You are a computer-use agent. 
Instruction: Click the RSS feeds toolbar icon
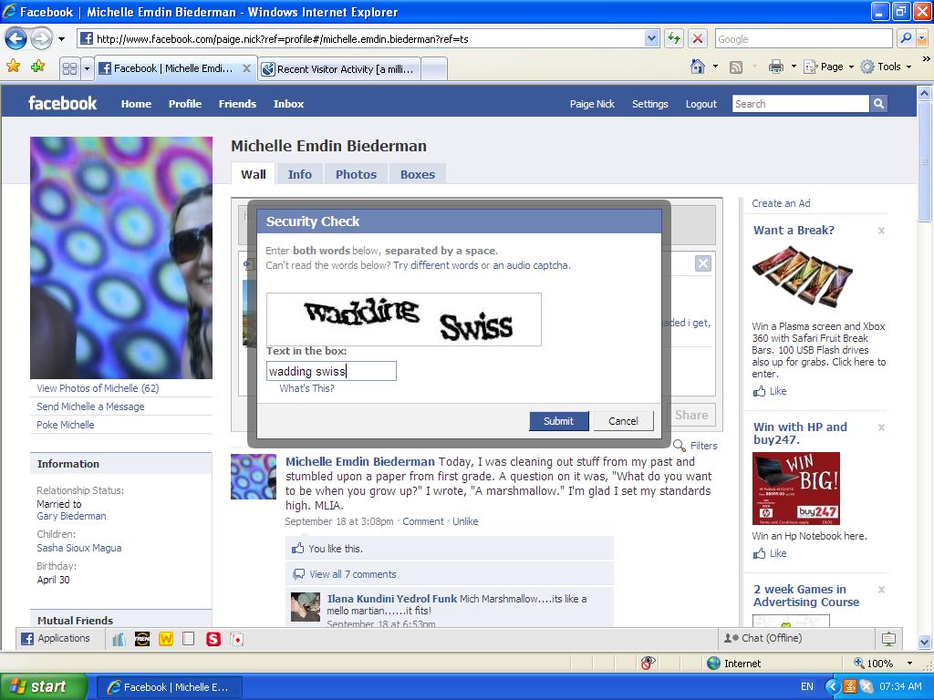click(x=736, y=67)
